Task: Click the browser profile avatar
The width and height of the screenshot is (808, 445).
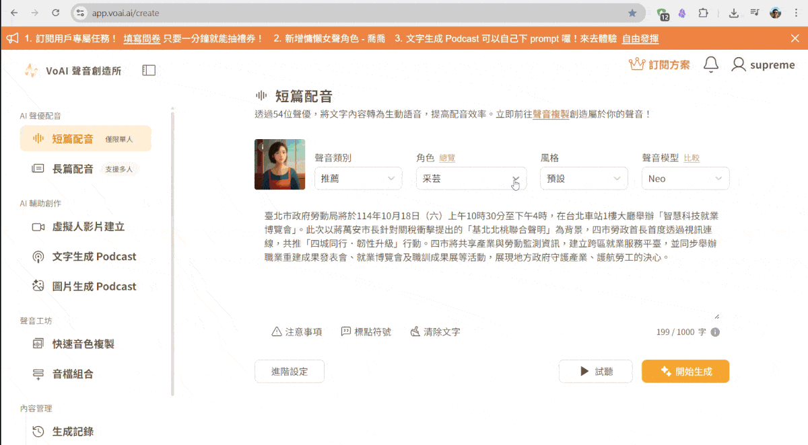Action: click(x=776, y=13)
